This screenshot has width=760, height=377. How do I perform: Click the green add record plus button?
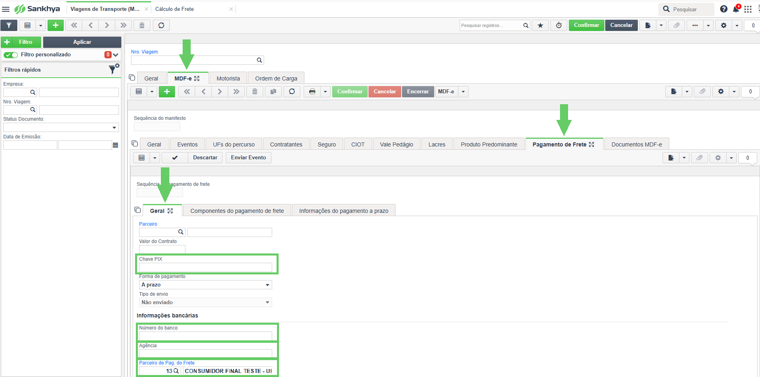pos(56,25)
